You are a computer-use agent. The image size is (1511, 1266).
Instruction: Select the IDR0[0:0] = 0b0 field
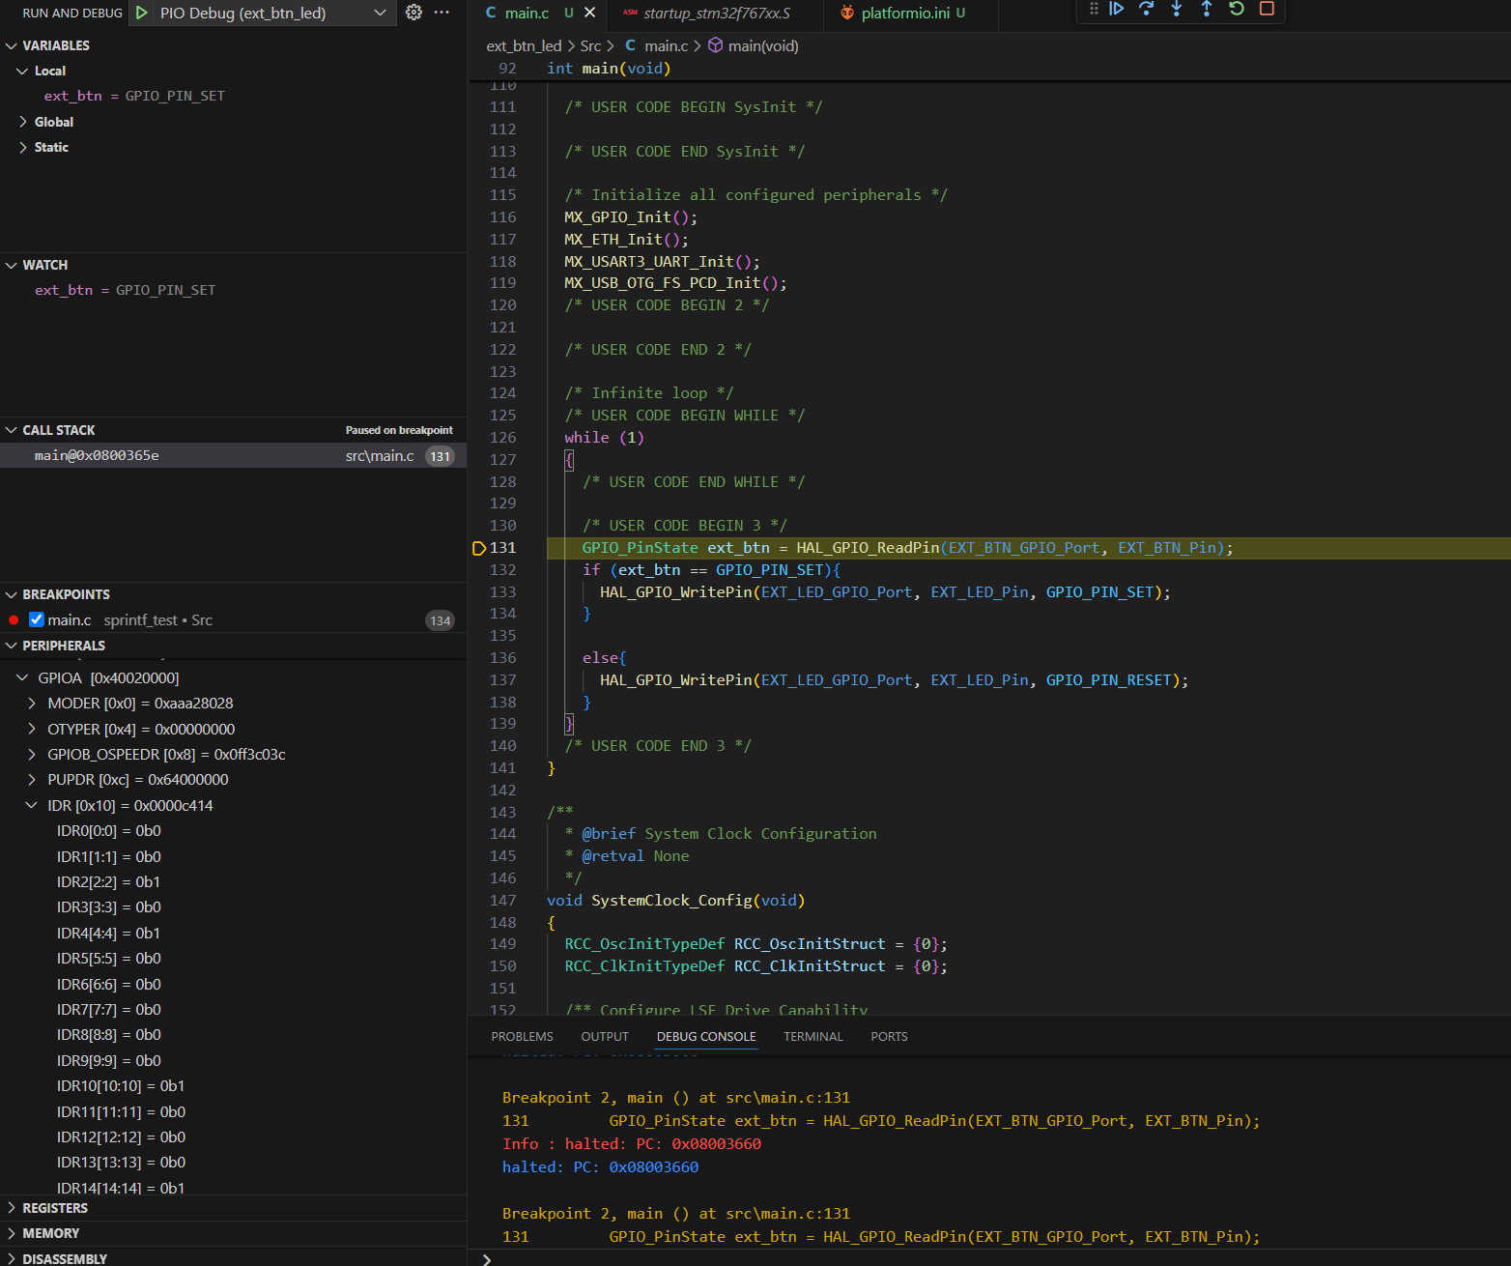(233, 830)
